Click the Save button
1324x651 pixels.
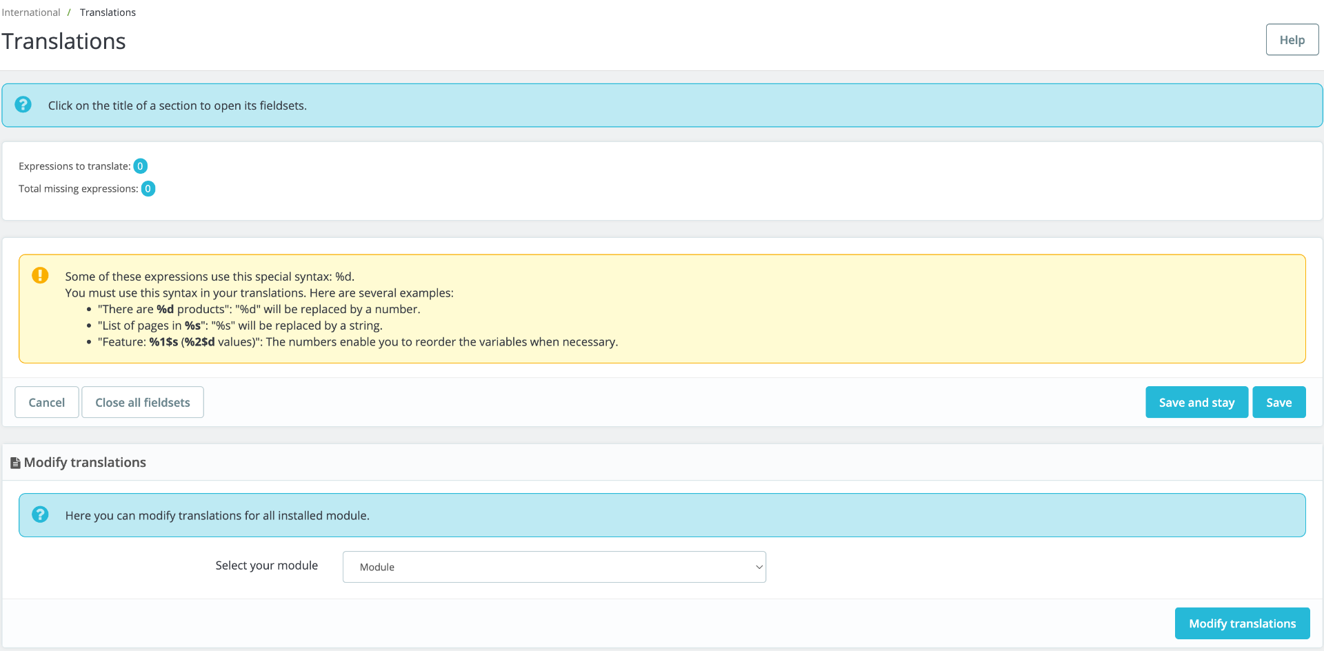pos(1279,402)
